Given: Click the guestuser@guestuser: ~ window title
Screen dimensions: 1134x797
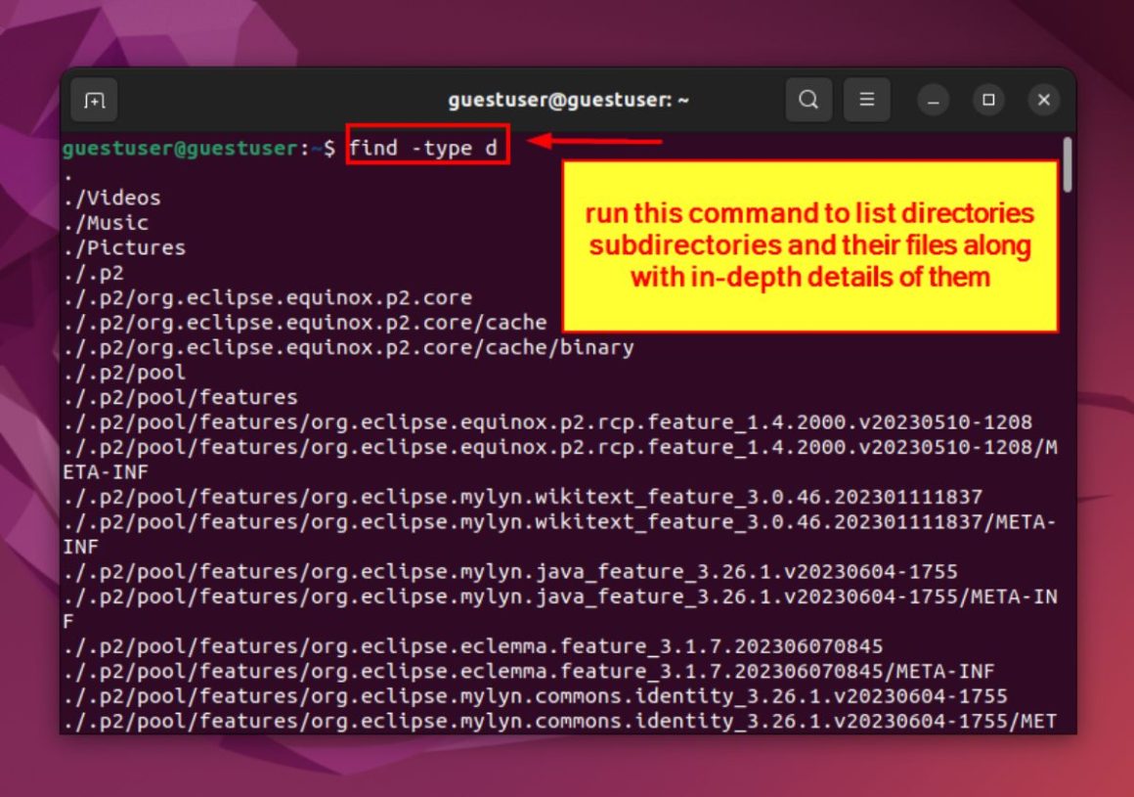Looking at the screenshot, I should pyautogui.click(x=568, y=100).
